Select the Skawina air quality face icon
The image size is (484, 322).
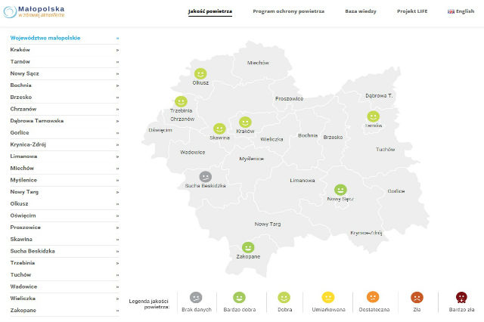[x=219, y=129]
